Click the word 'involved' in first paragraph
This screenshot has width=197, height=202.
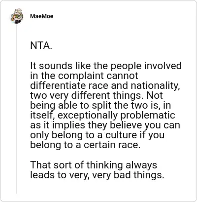click(163, 66)
